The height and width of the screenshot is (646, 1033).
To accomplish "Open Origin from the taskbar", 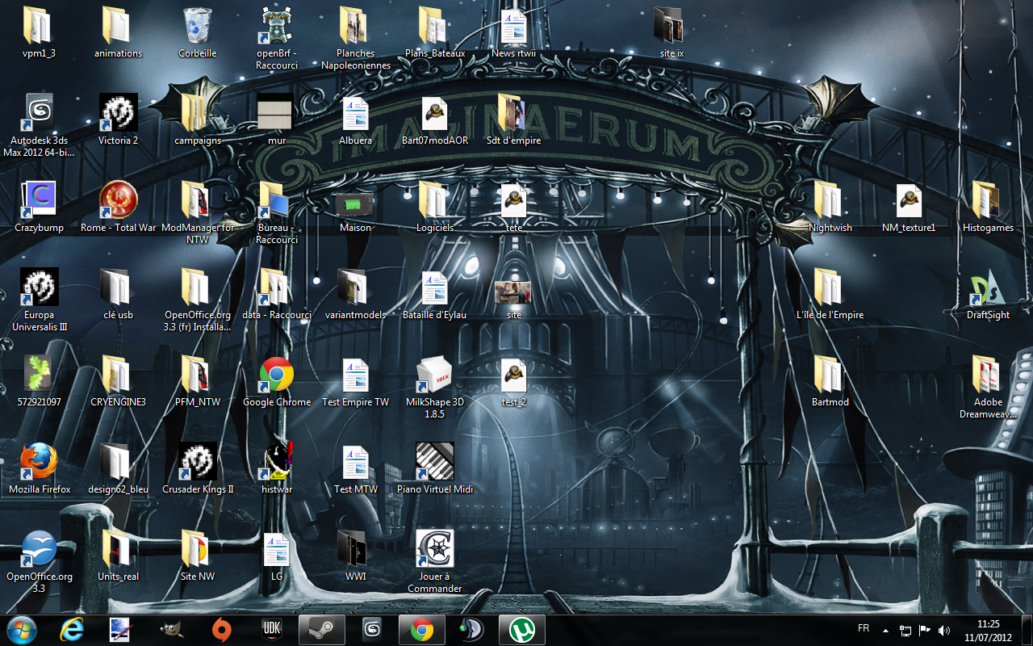I will click(x=221, y=629).
